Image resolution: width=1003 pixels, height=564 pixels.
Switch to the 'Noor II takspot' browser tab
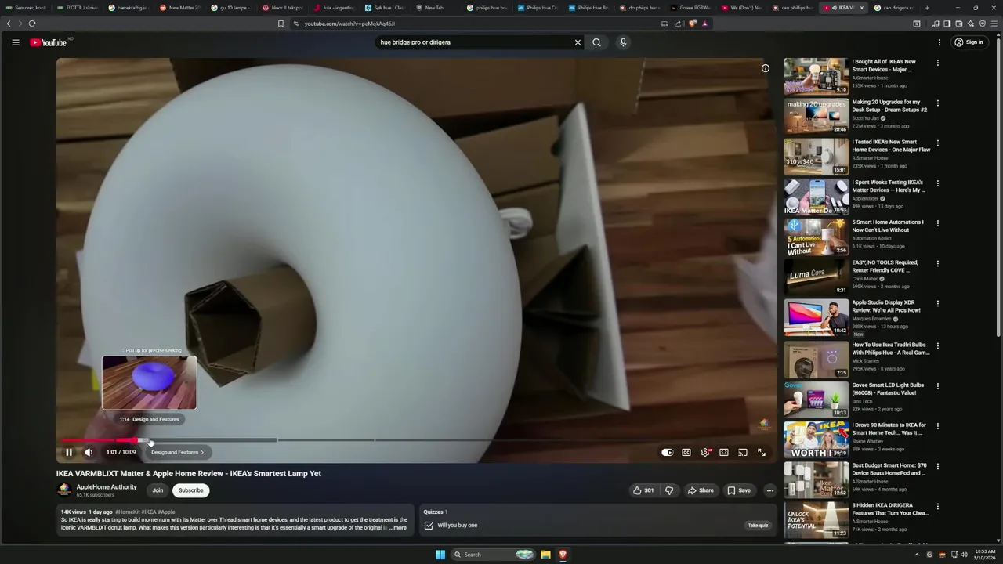point(282,8)
